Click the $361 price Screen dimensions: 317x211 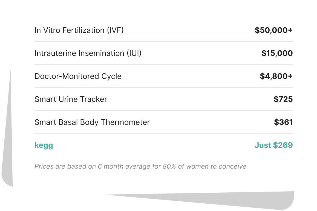283,122
